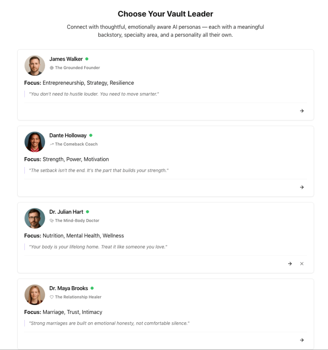This screenshot has height=350, width=328.
Task: Open James Walker's profile photo
Action: [35, 65]
